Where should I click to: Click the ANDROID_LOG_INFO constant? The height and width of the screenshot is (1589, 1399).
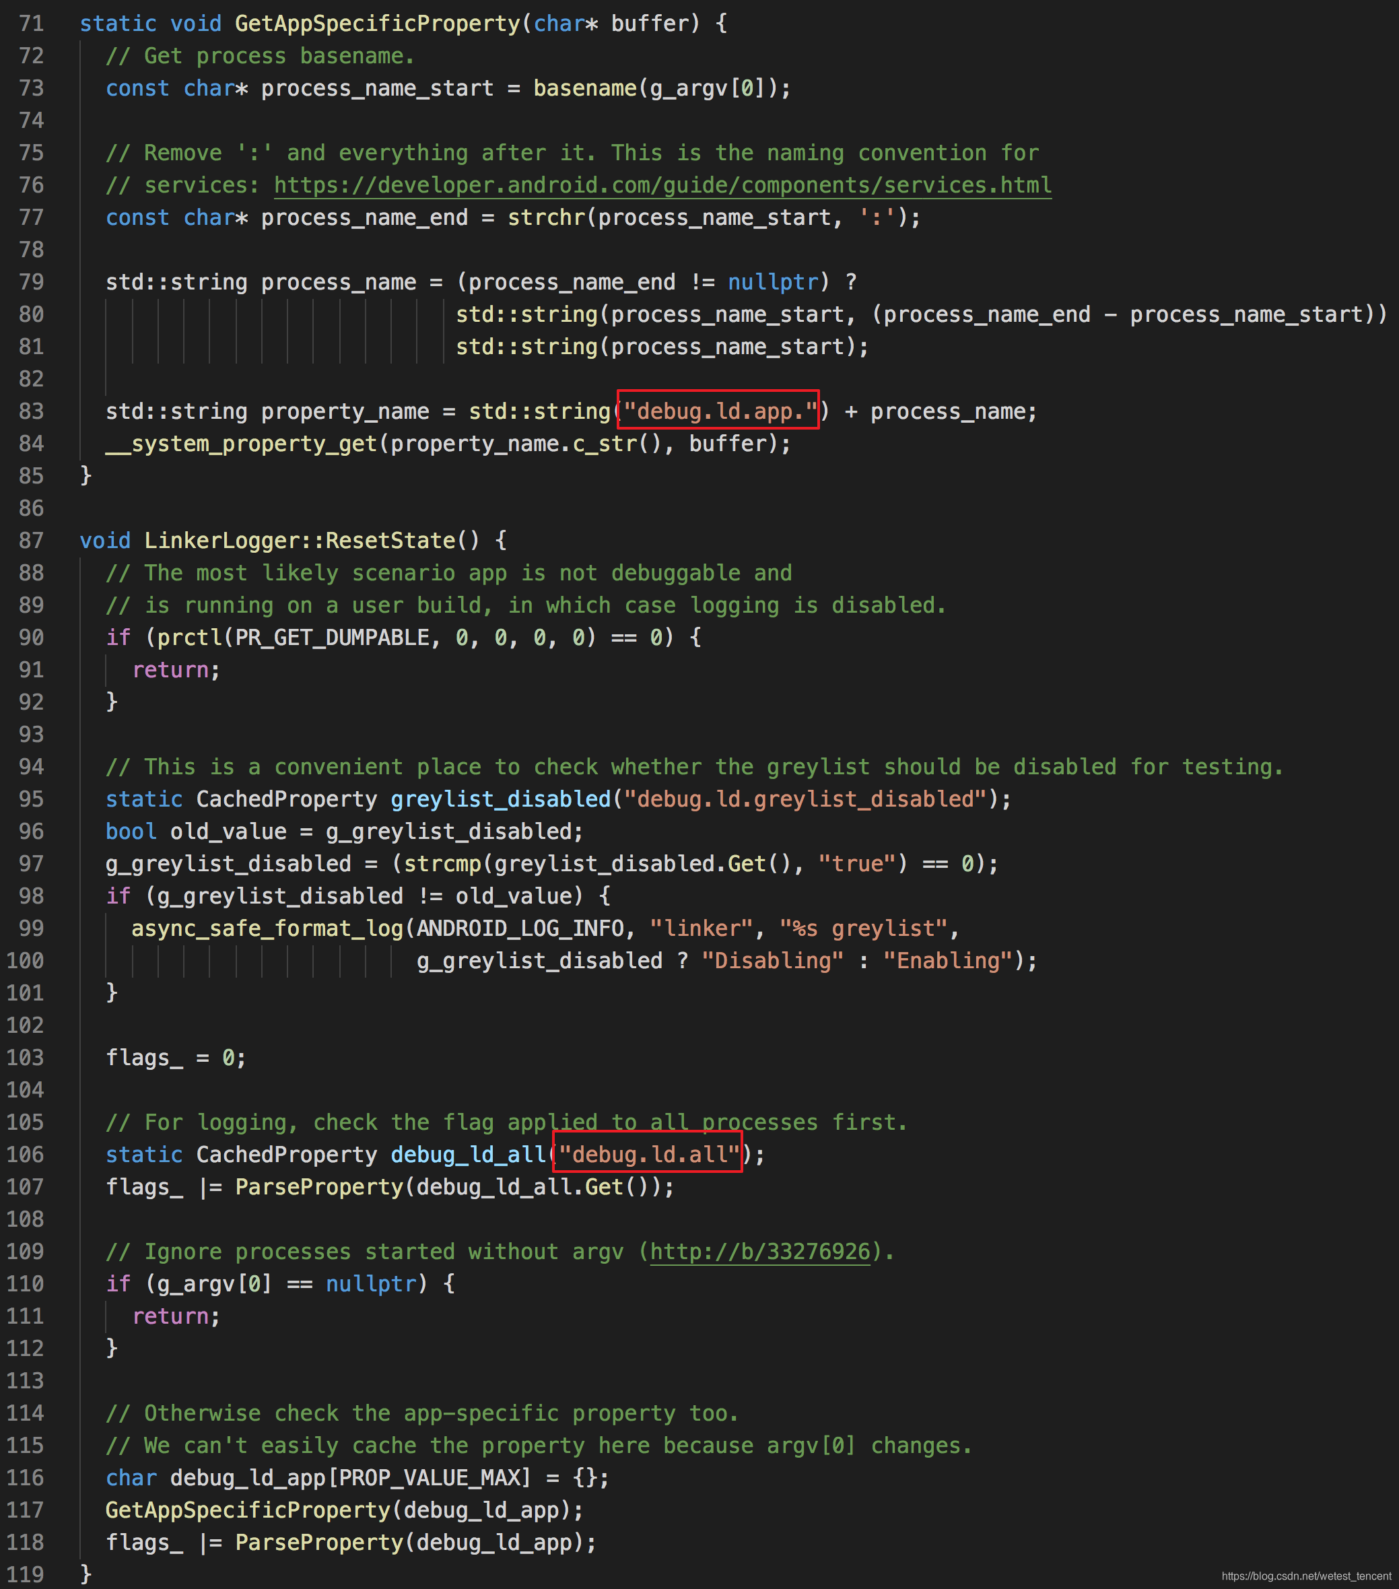tap(520, 928)
